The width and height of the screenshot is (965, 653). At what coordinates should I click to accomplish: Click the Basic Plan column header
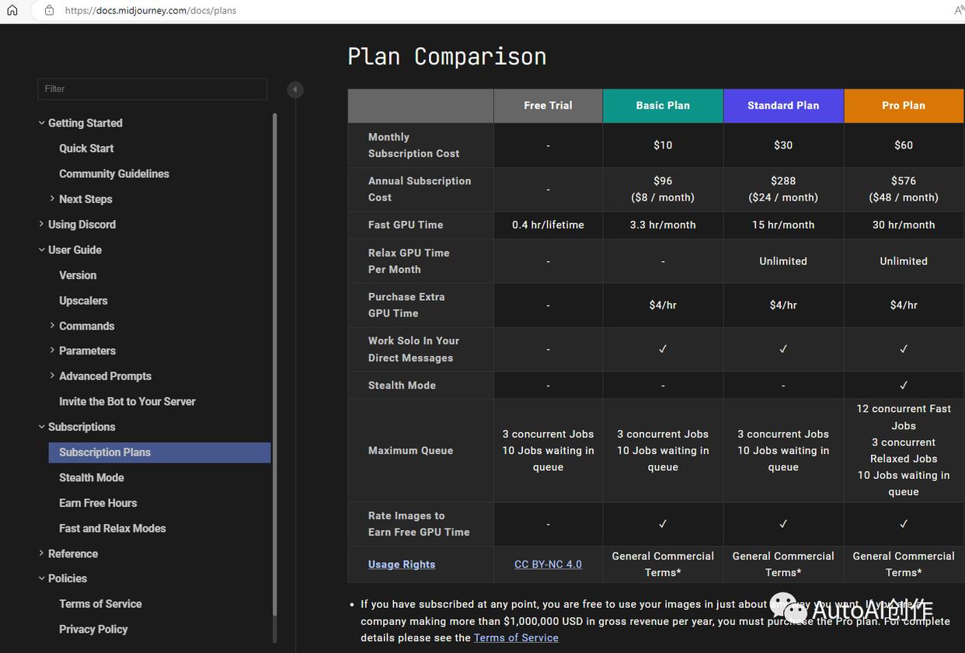point(663,106)
